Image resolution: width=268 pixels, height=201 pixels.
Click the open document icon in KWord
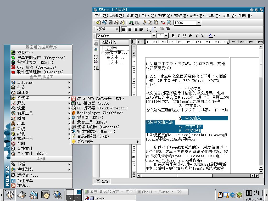[x=104, y=23]
